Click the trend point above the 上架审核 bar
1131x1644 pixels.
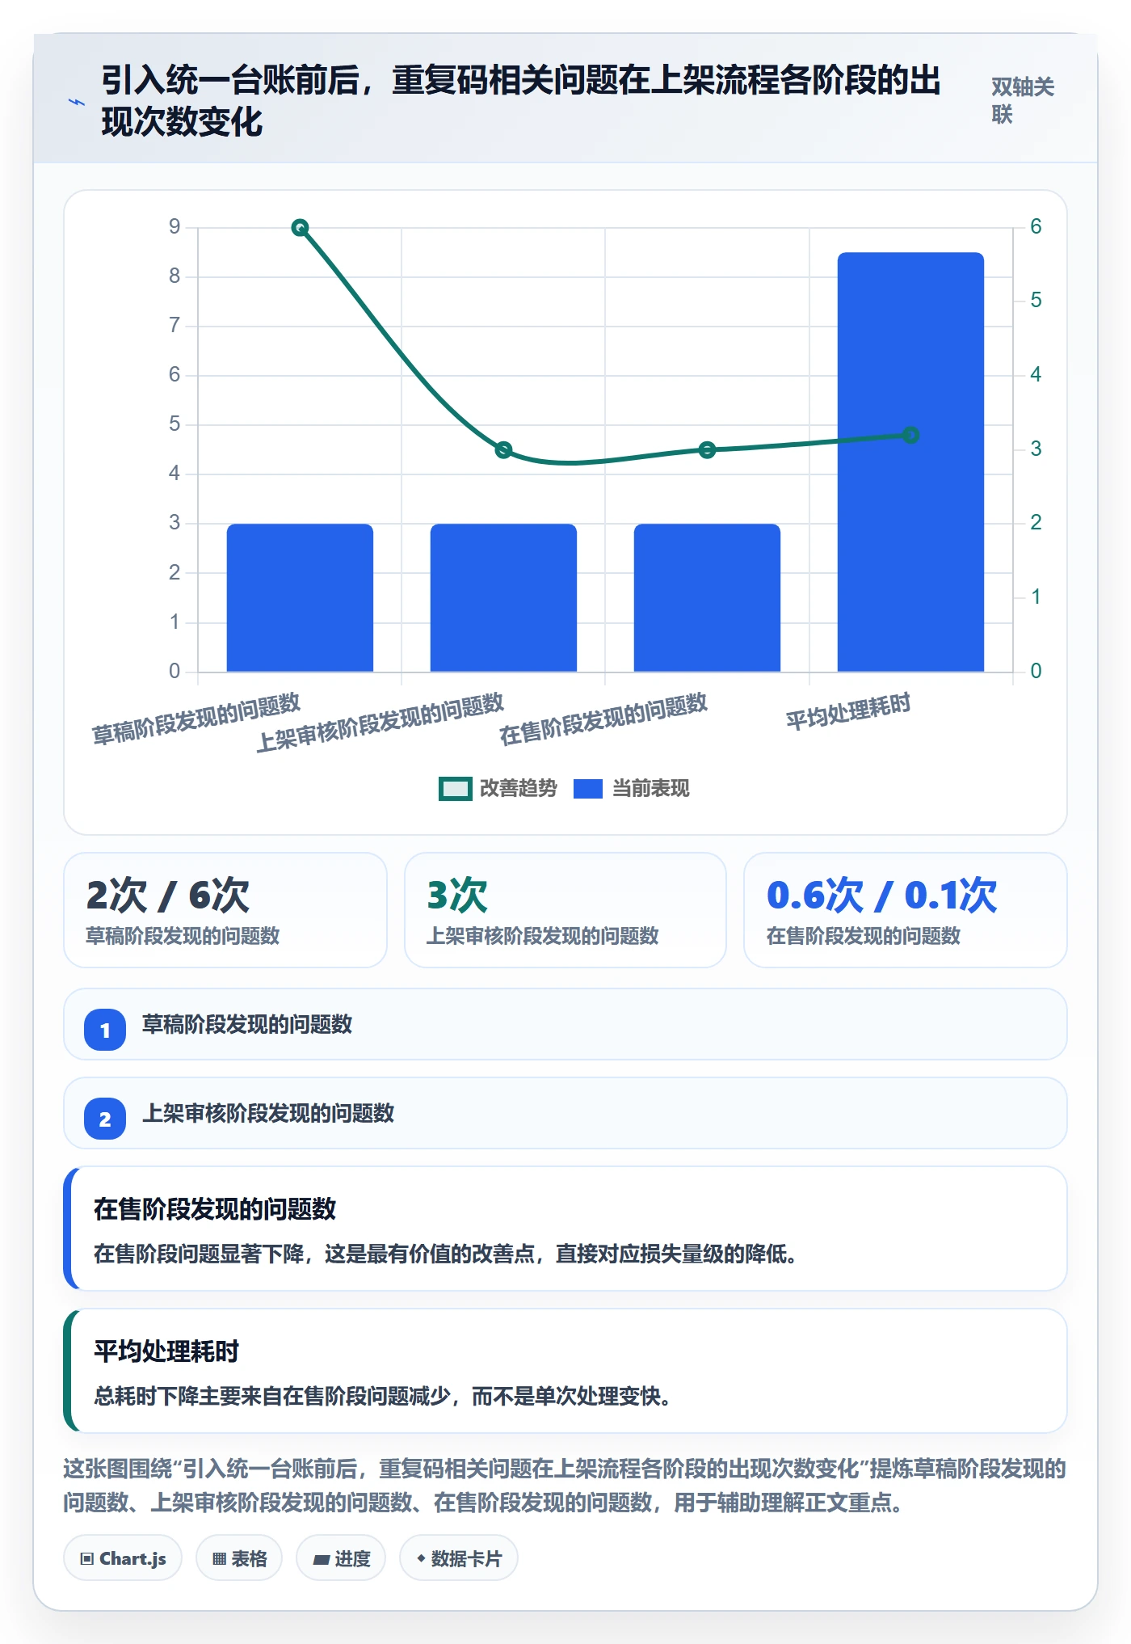(503, 450)
